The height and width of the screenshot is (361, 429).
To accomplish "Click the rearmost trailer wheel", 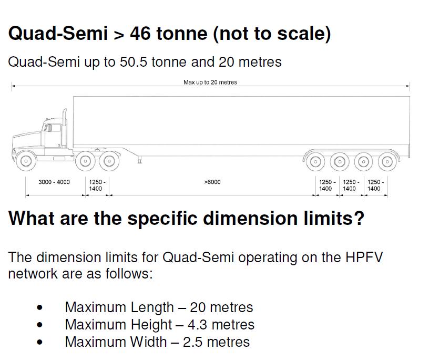I will click(x=387, y=161).
